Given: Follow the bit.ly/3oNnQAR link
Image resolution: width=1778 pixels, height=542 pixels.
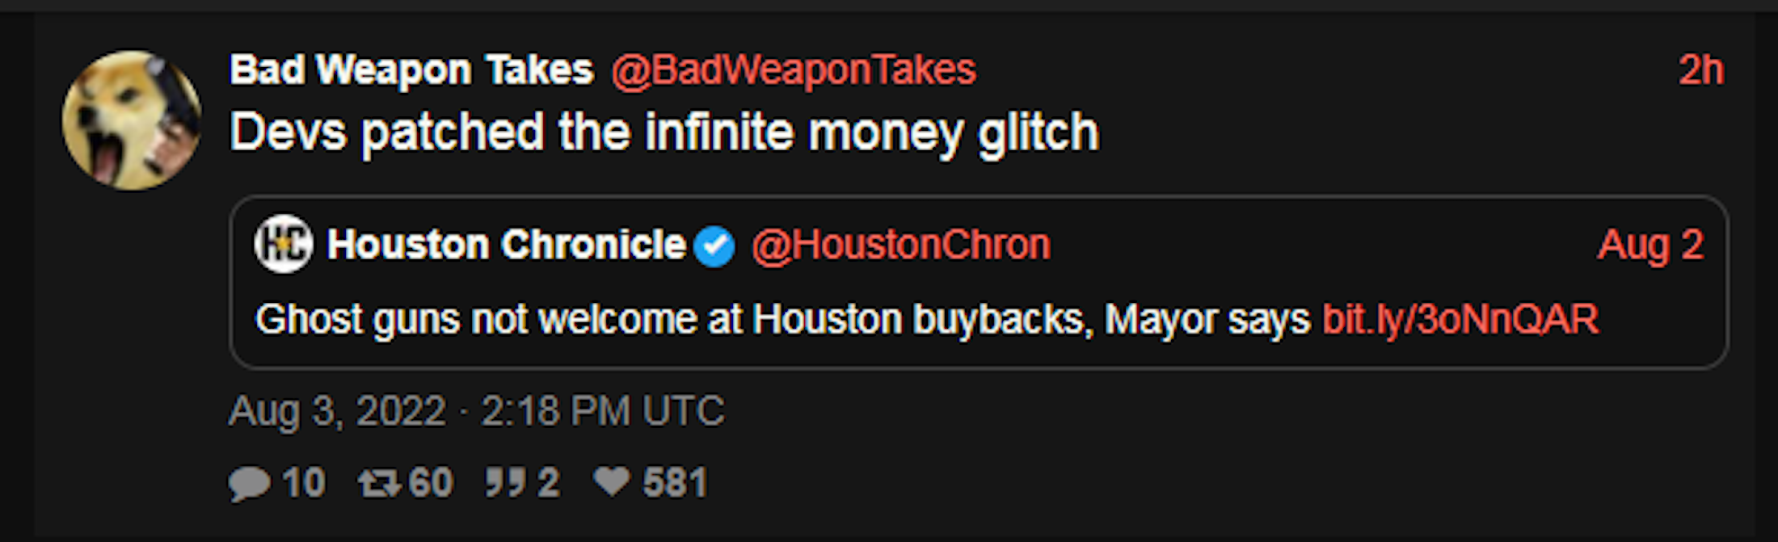Looking at the screenshot, I should tap(1460, 319).
